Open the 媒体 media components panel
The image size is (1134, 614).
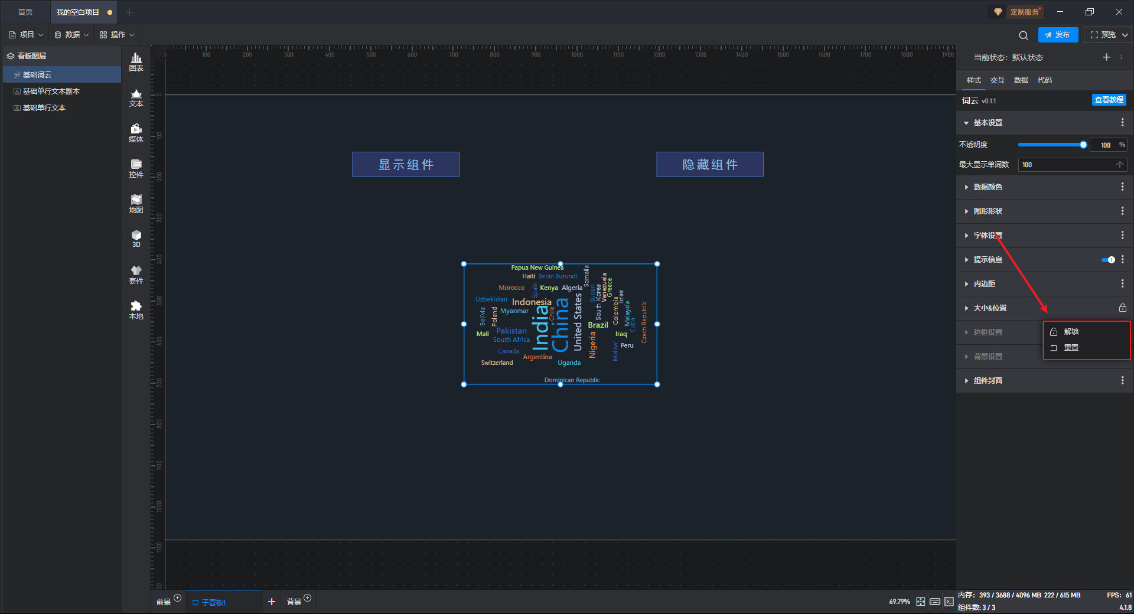[136, 133]
